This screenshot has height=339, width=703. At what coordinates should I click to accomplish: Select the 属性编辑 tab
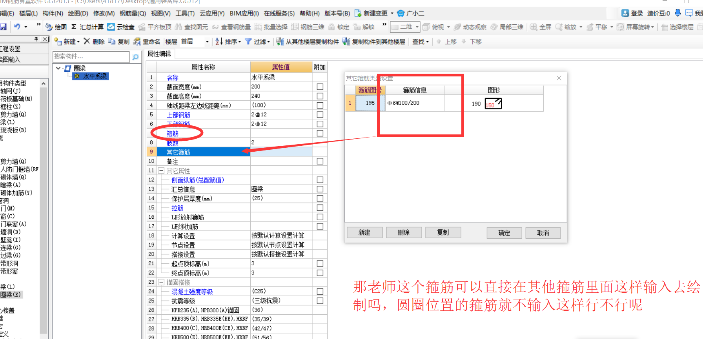click(159, 54)
